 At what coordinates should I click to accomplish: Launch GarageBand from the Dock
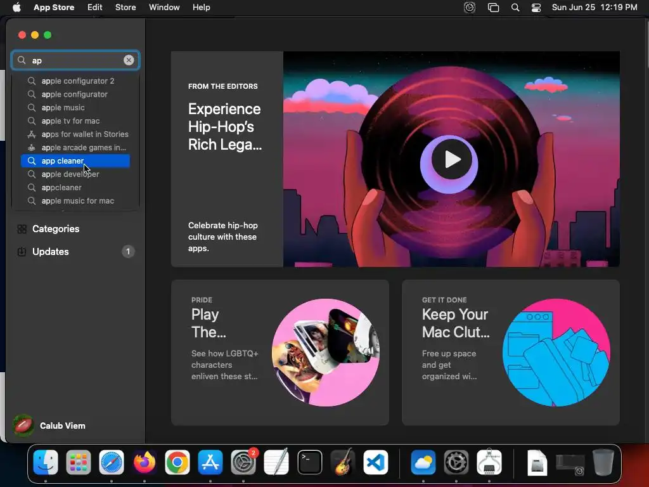[x=343, y=462]
